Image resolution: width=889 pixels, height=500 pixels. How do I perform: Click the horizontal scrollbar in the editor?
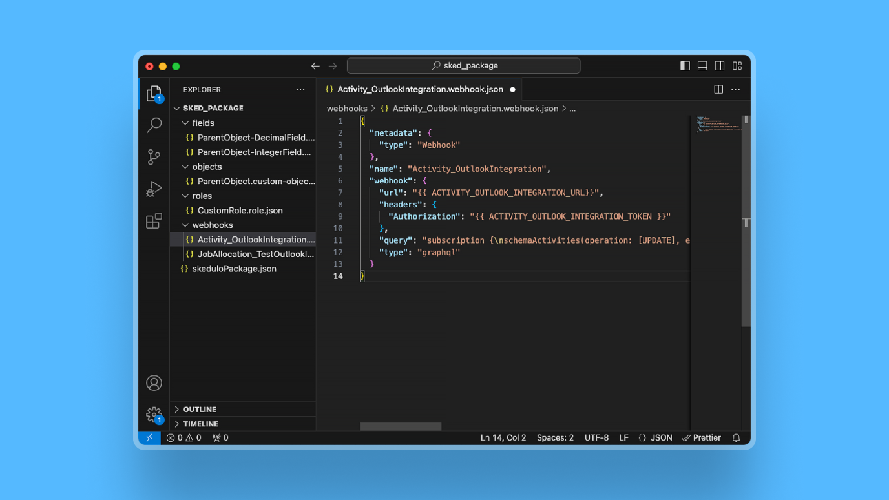pyautogui.click(x=401, y=426)
